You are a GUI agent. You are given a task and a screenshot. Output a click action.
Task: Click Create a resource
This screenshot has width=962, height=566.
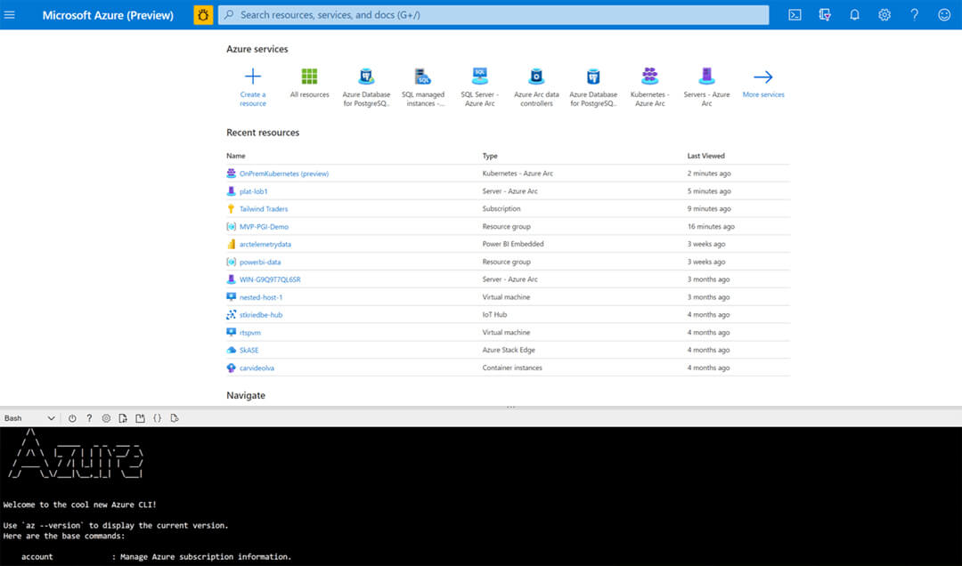tap(253, 85)
